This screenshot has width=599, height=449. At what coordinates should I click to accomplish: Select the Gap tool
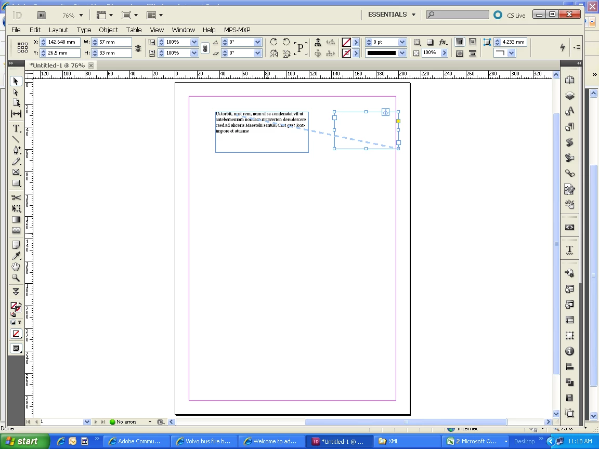coord(16,114)
